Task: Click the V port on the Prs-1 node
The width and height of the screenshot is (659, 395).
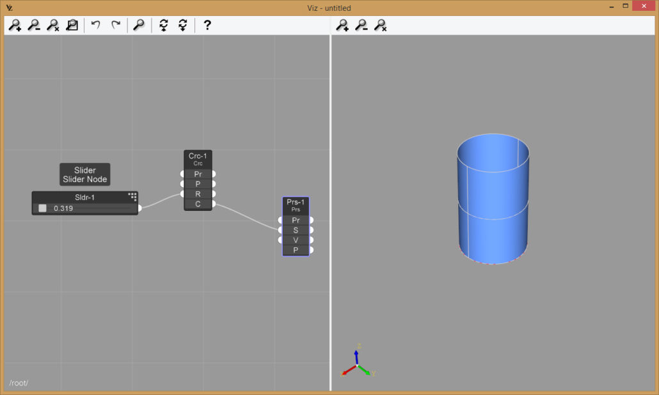Action: tap(296, 240)
